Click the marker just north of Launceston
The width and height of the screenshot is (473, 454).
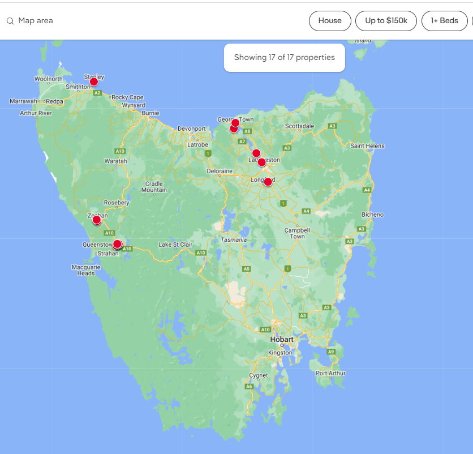pyautogui.click(x=256, y=153)
